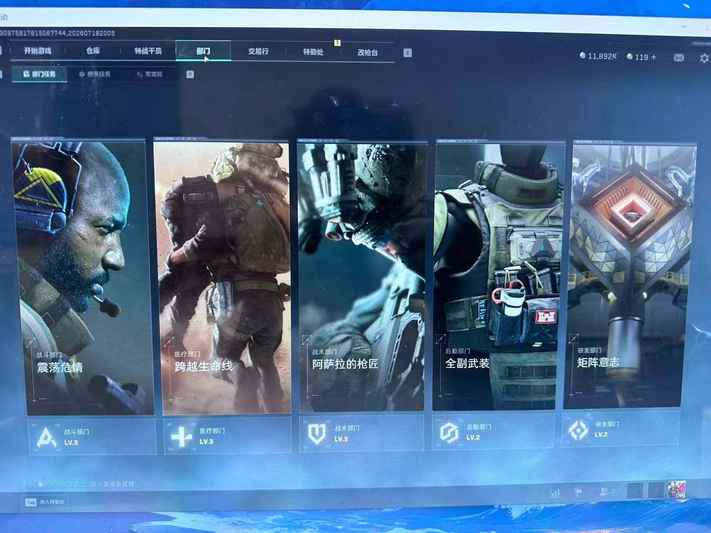Click the 战术部门 shield emblem icon
Viewport: 711px width, 533px height.
click(317, 433)
